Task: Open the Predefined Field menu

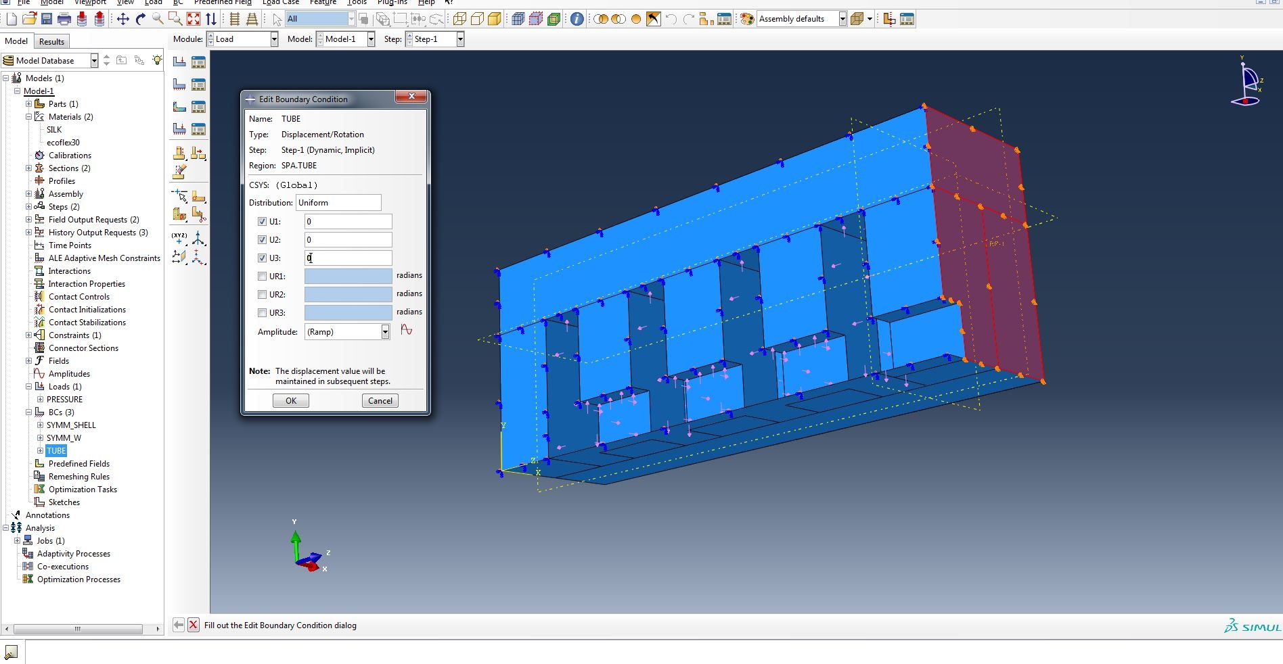Action: click(223, 2)
